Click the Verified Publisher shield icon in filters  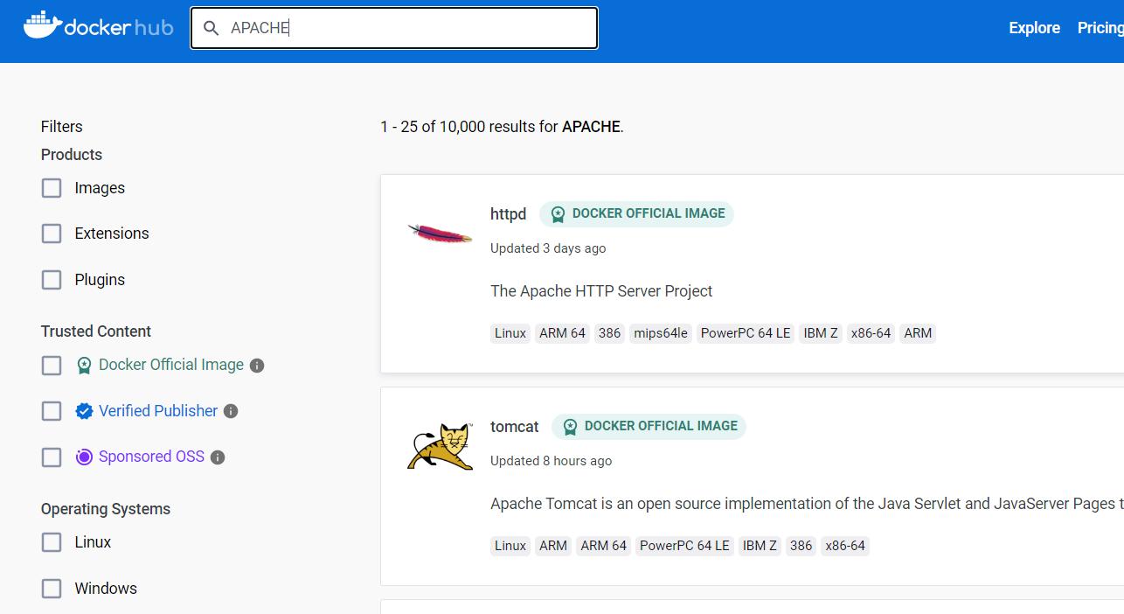click(84, 410)
